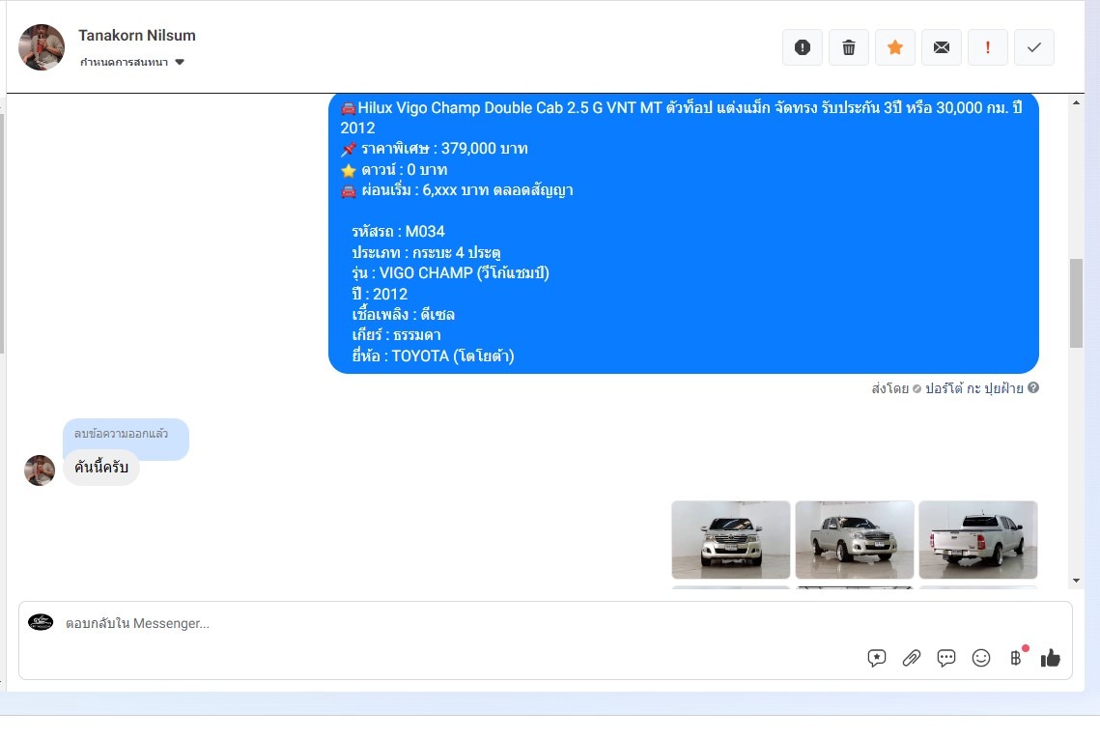Click the line ประเภท : กระบะ 4 ประตู
The height and width of the screenshot is (740, 1100).
click(x=427, y=252)
